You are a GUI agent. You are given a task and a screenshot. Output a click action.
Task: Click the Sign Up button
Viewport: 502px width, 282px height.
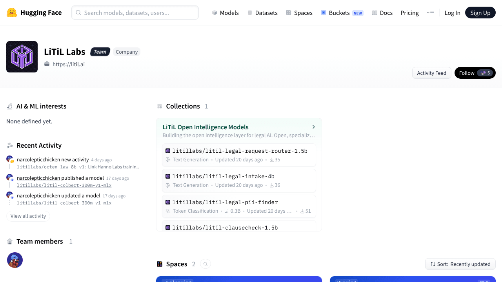(x=480, y=13)
